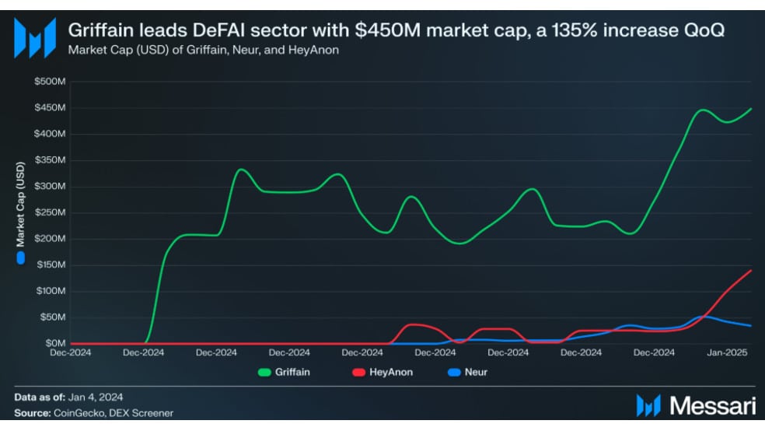Screen dimensions: 765x431
Task: Click the $50M y-axis label
Action: pyautogui.click(x=53, y=317)
